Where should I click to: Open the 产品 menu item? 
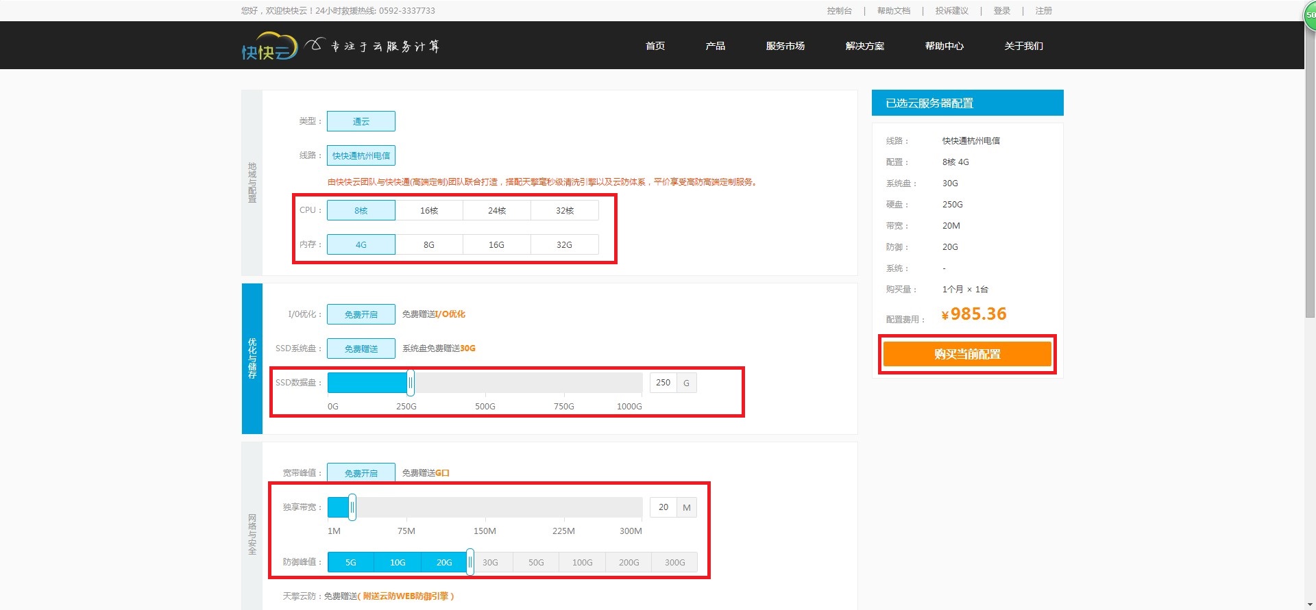click(715, 46)
